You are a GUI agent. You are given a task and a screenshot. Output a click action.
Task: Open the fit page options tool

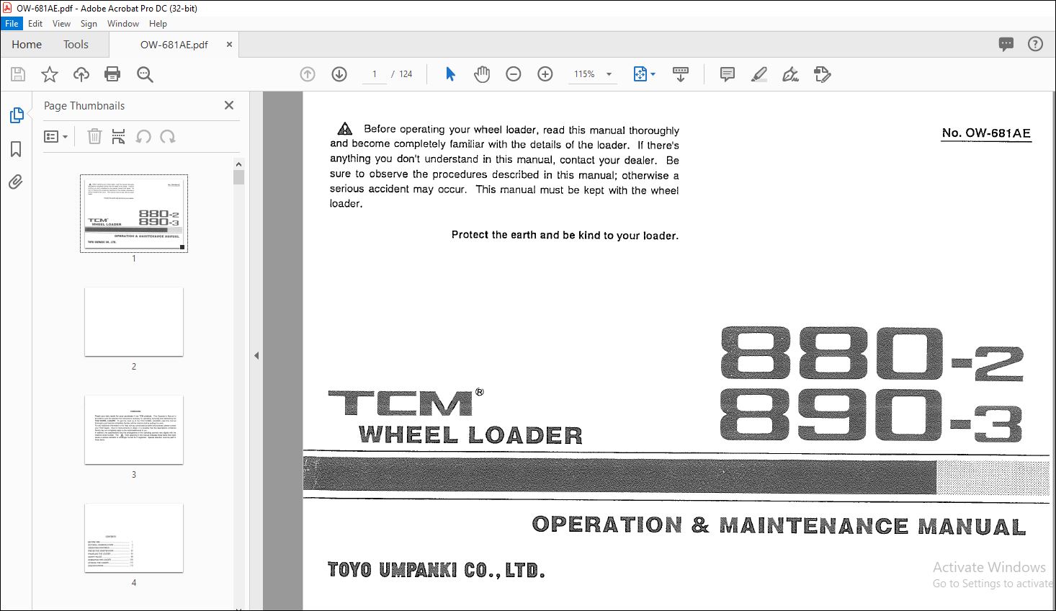click(x=644, y=74)
